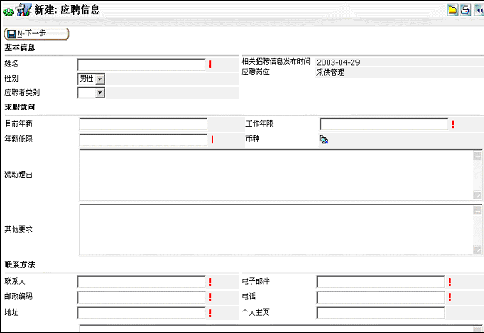Click the up arrow of 其他要求 scrollbar
Viewport: 484px width, 333px height.
pyautogui.click(x=477, y=210)
